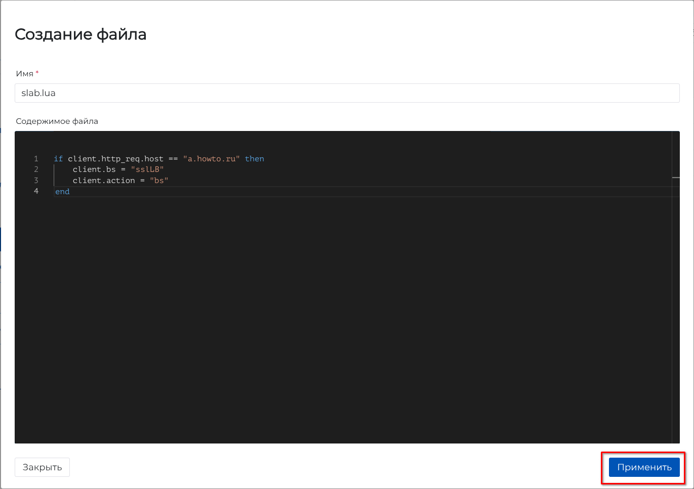Click client.bs on line 2
The height and width of the screenshot is (489, 694).
pos(94,169)
